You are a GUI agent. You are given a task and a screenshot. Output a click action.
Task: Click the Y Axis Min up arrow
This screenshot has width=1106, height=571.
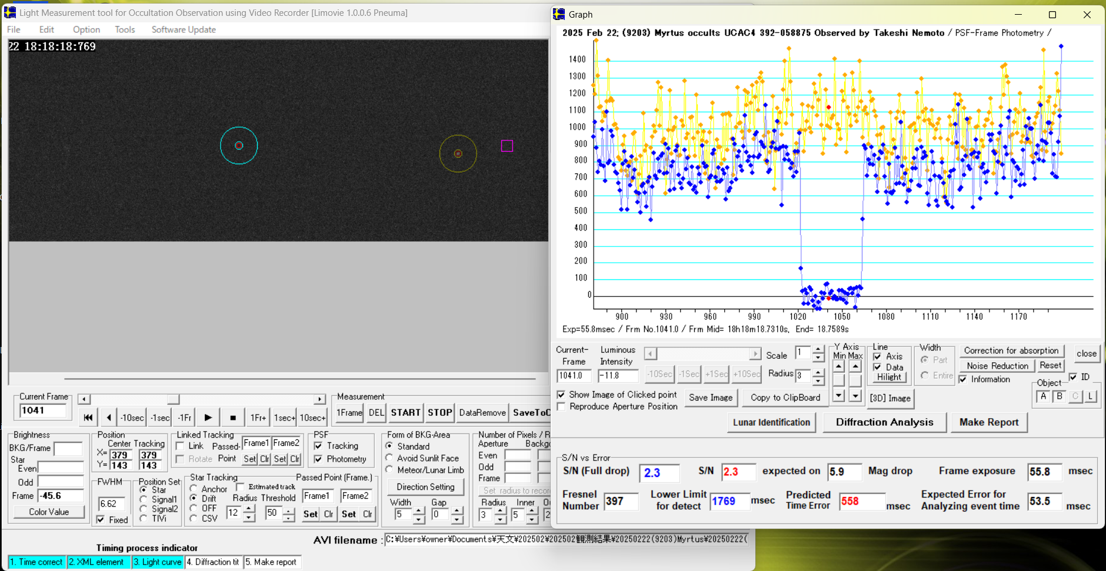(838, 366)
